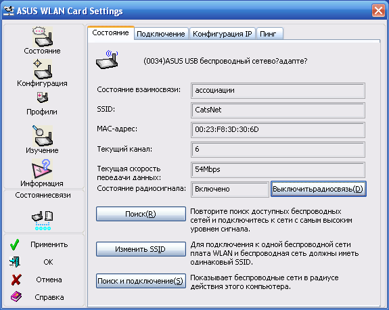Open the Конфигурация sidebar icon
Viewport: 389px width, 310px height.
[x=43, y=69]
